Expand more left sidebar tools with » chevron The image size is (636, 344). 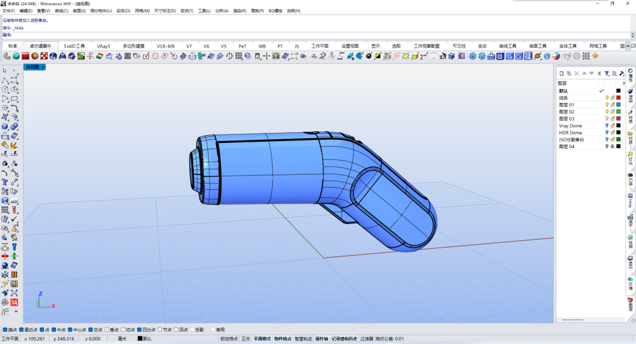(16, 312)
